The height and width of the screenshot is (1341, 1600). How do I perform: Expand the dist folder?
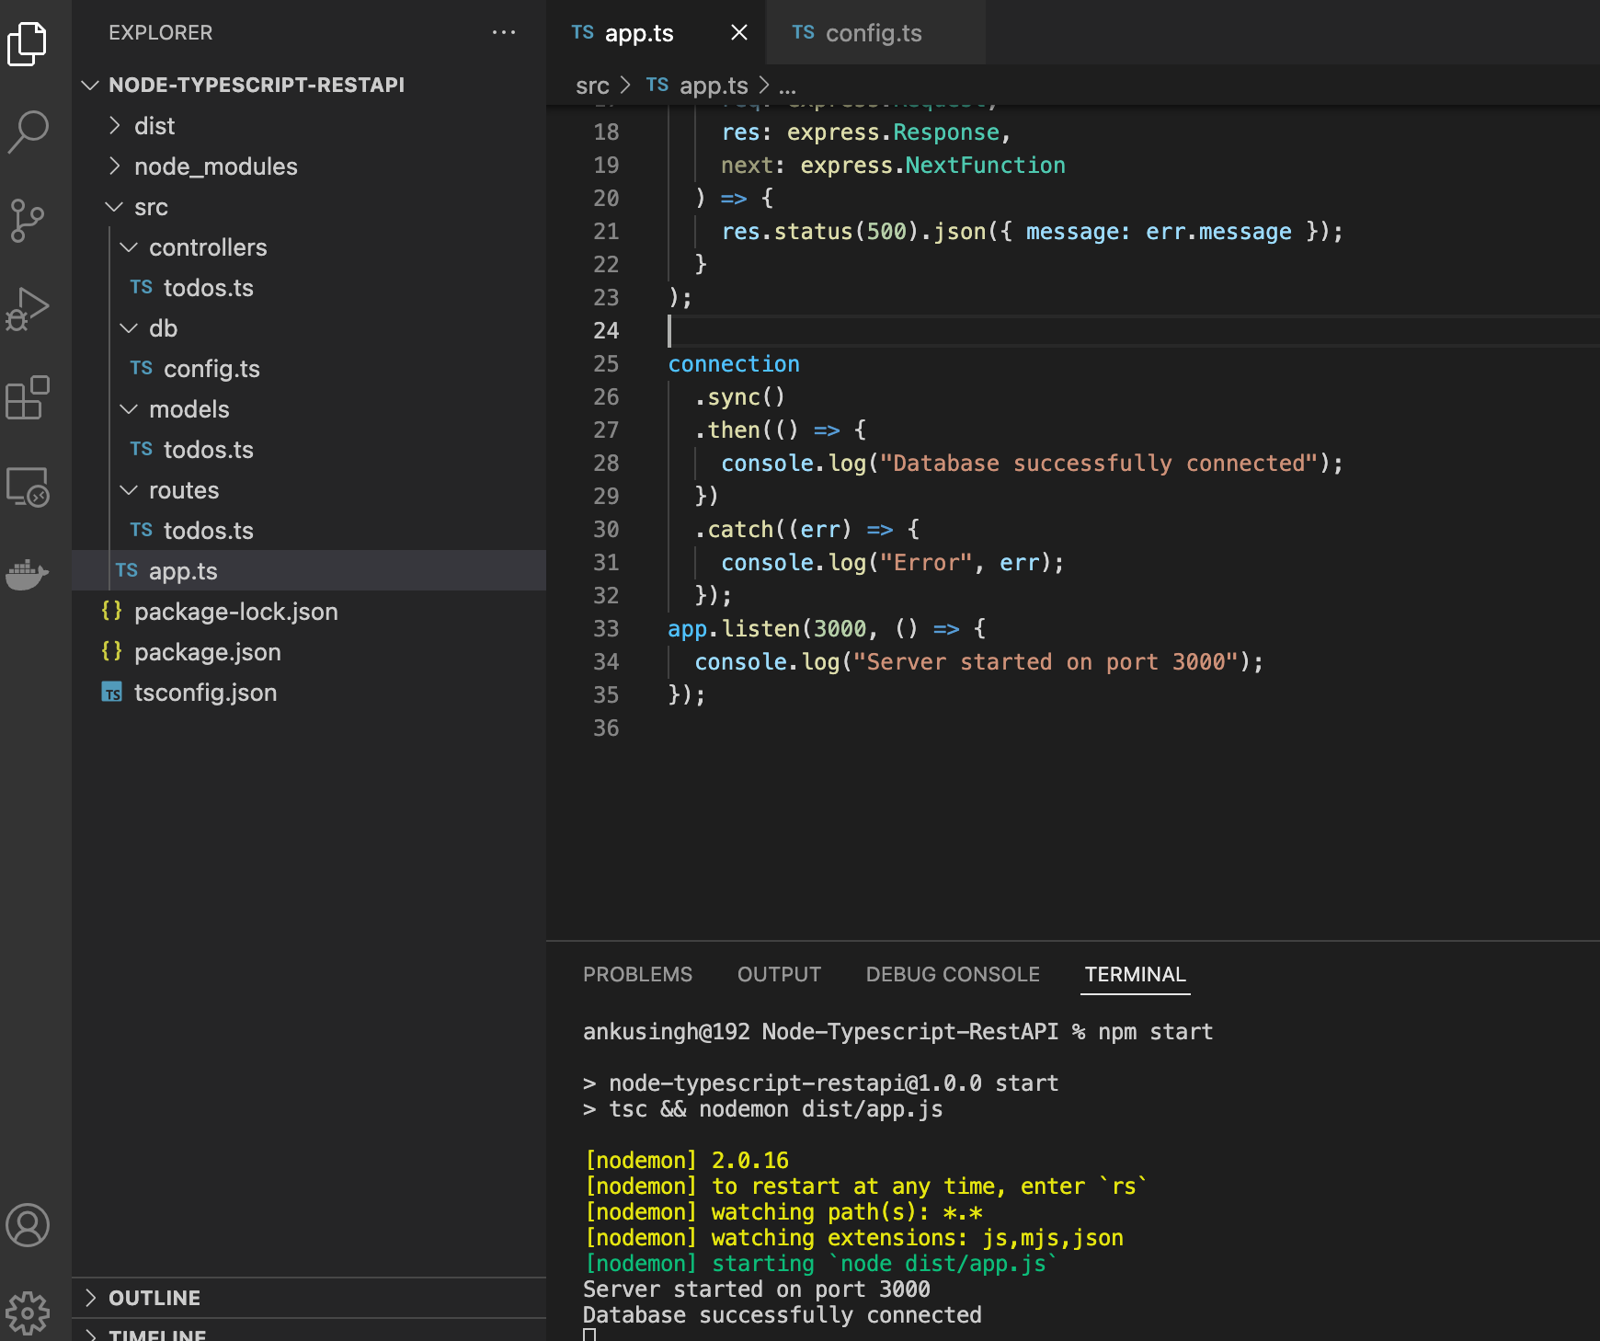tap(115, 125)
